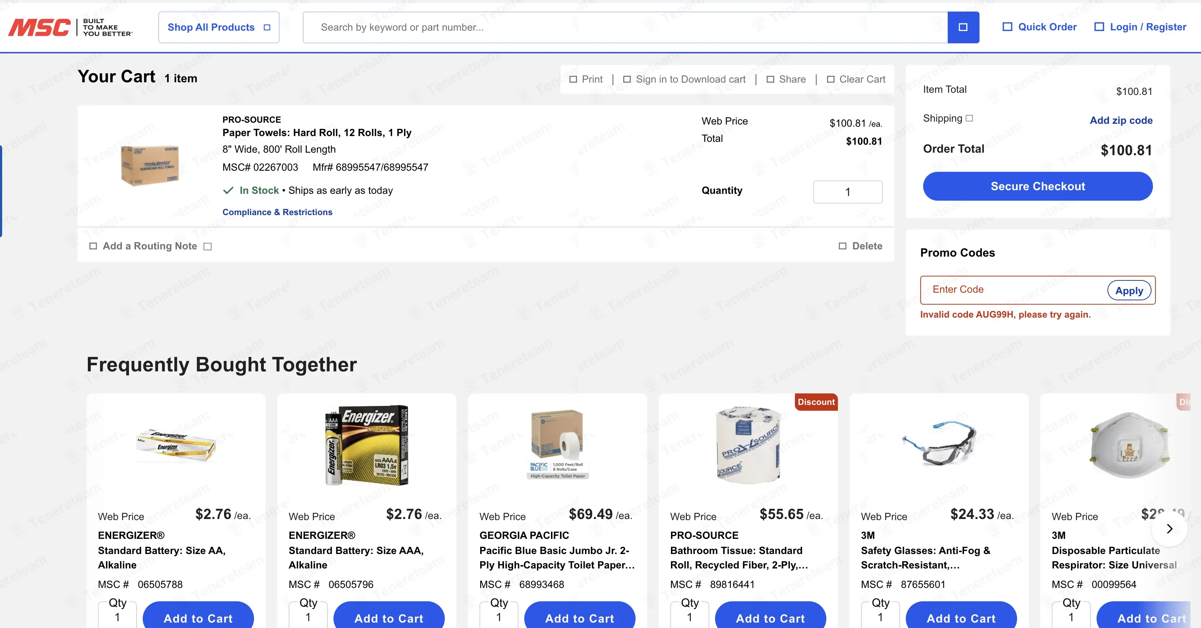1201x628 pixels.
Task: Click the Print icon
Action: 573,80
